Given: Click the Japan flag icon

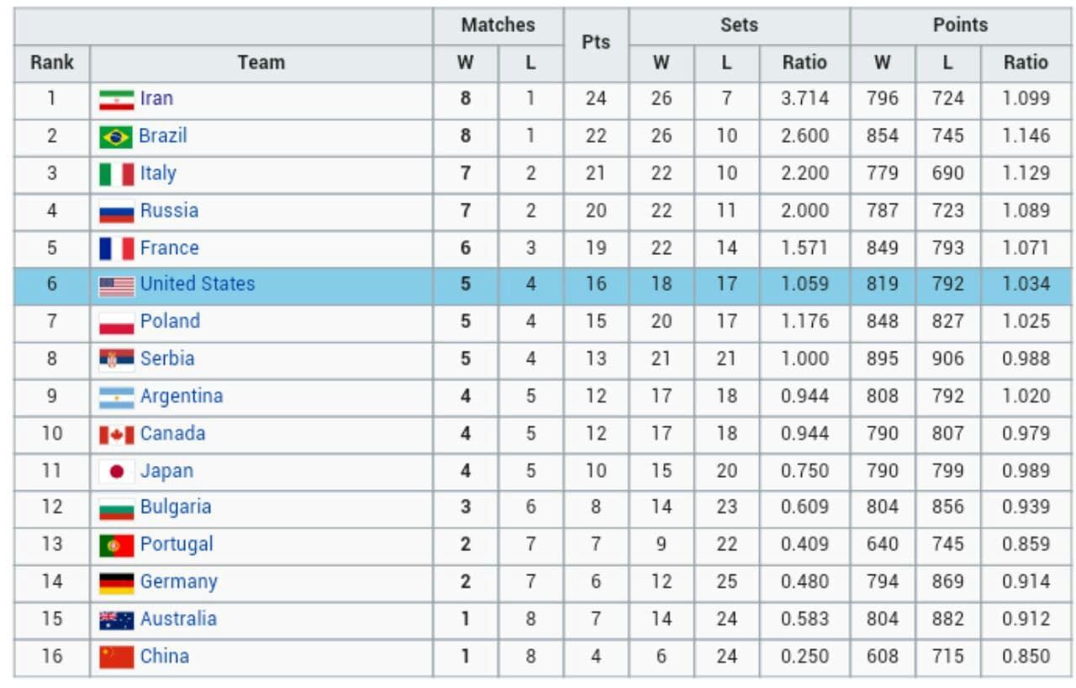Looking at the screenshot, I should 116,472.
